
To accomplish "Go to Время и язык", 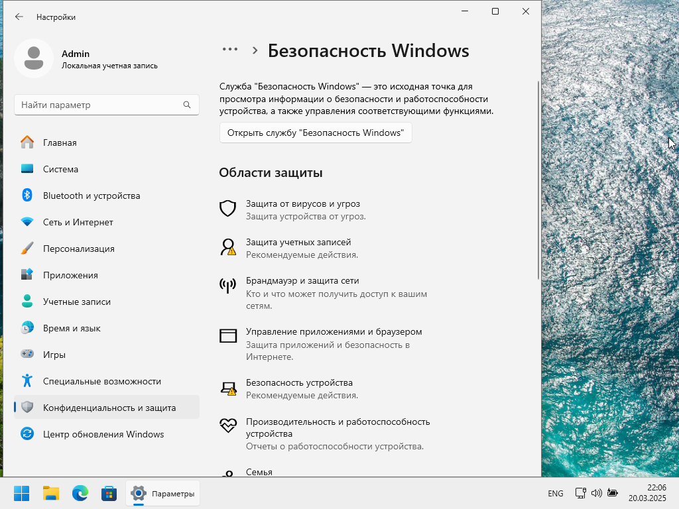I will coord(107,327).
